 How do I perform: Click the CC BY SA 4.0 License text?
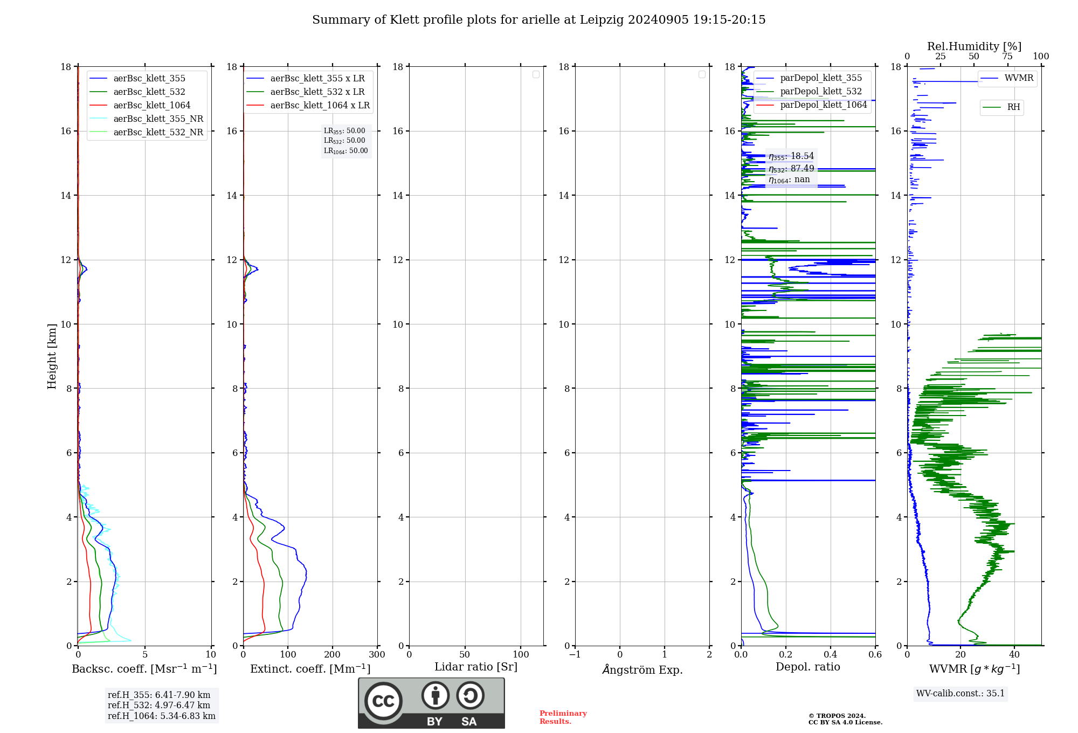[x=845, y=722]
